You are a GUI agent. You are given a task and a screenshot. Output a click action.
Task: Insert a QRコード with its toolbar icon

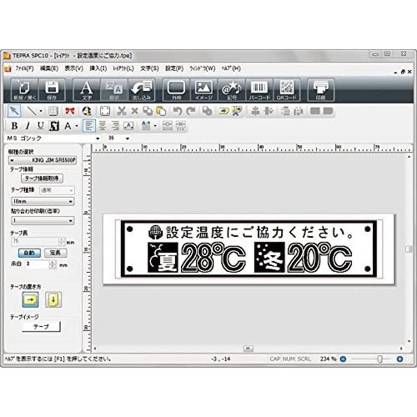tap(286, 90)
